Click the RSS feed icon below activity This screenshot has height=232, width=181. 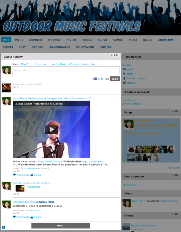coord(4,227)
